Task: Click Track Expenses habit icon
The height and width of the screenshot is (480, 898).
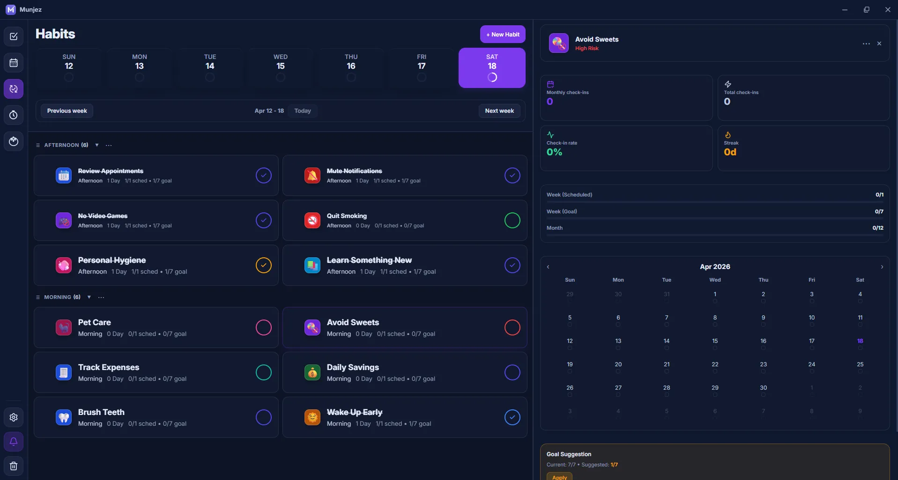Action: (x=64, y=372)
